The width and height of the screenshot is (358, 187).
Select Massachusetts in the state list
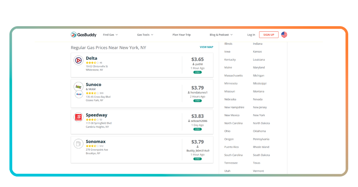pos(233,76)
